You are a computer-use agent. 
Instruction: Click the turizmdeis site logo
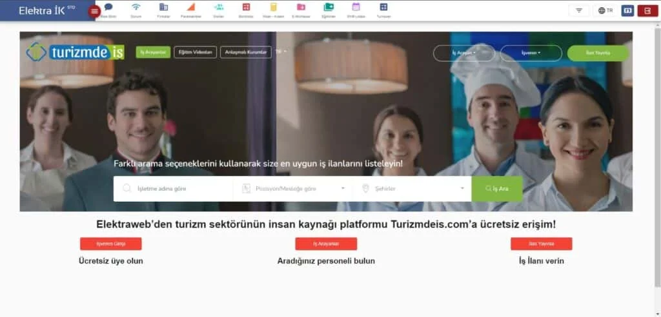(x=75, y=52)
